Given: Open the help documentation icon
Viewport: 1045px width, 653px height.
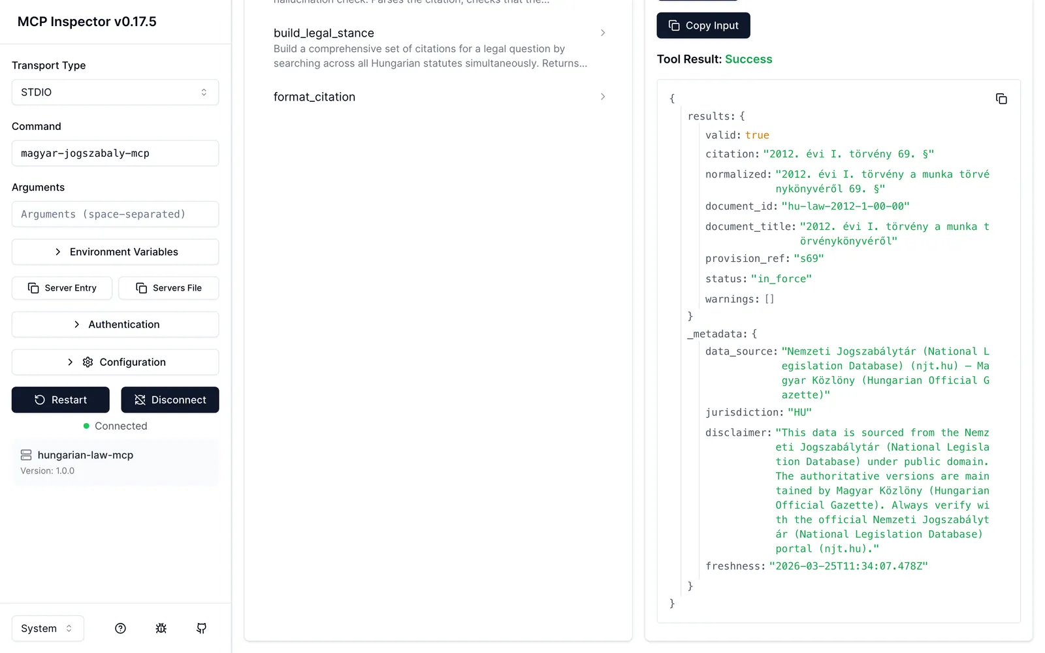Looking at the screenshot, I should pyautogui.click(x=120, y=628).
